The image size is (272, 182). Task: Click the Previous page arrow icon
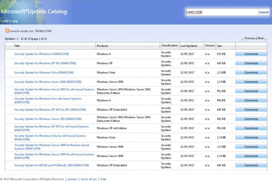[x=243, y=39]
